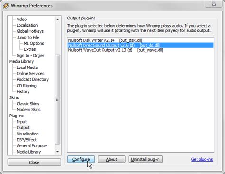Open Modern Skins page

click(x=28, y=110)
